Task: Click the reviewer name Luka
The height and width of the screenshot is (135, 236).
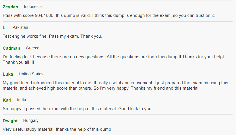Action: (8, 74)
